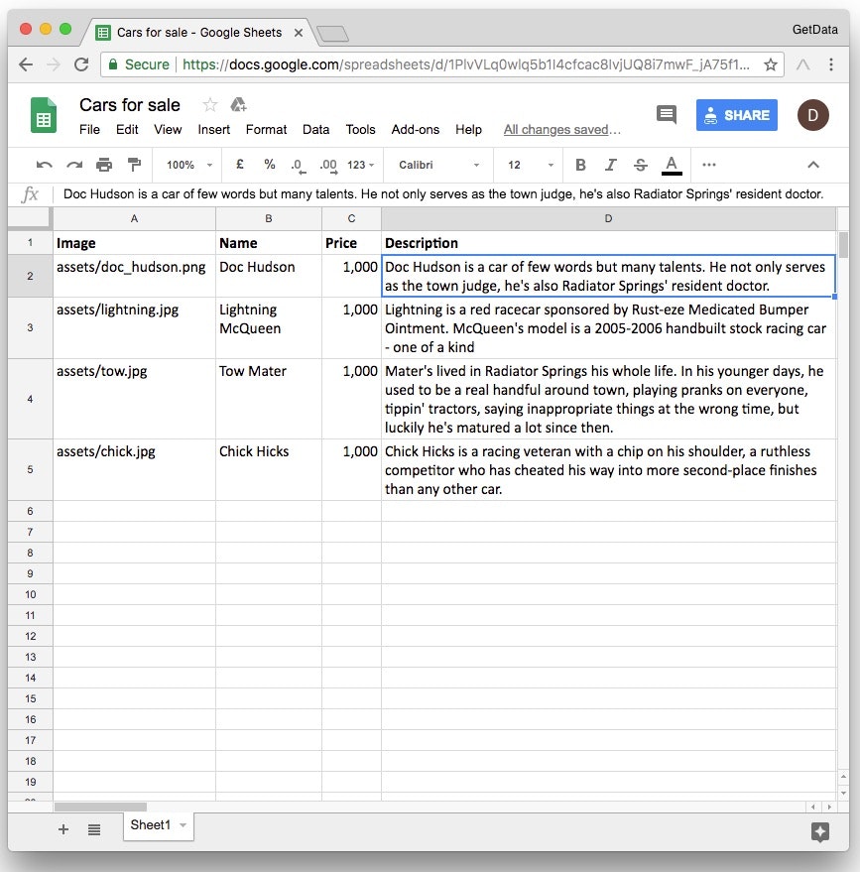The image size is (860, 872).
Task: Star the Cars for sale document
Action: pyautogui.click(x=209, y=104)
